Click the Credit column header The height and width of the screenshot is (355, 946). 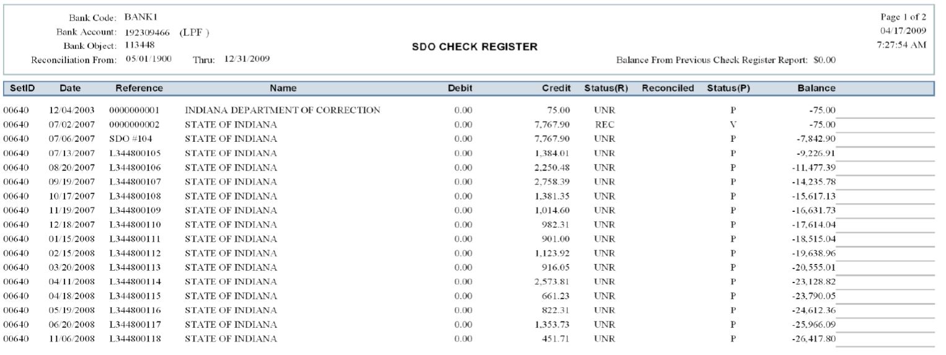coord(556,89)
